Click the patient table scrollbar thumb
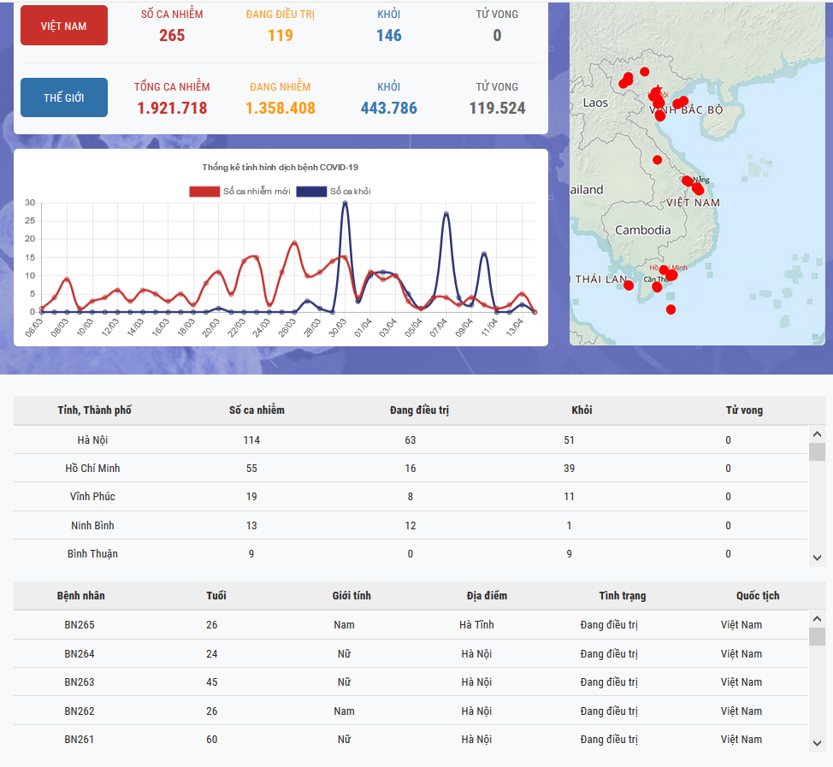This screenshot has width=833, height=767. (x=817, y=637)
